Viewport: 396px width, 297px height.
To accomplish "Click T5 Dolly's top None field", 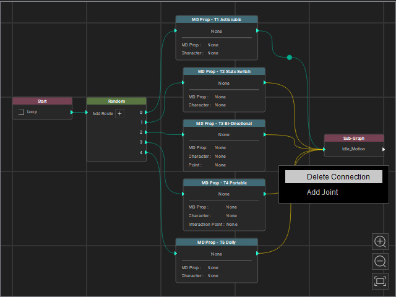I will pyautogui.click(x=217, y=254).
